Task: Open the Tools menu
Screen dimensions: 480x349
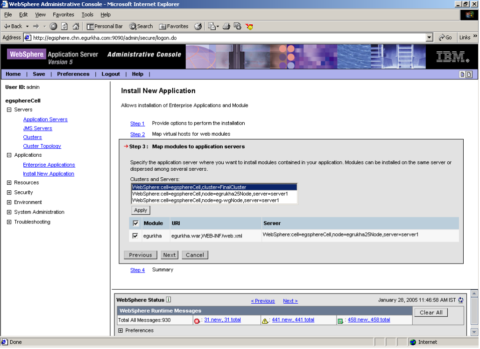Action: click(87, 14)
